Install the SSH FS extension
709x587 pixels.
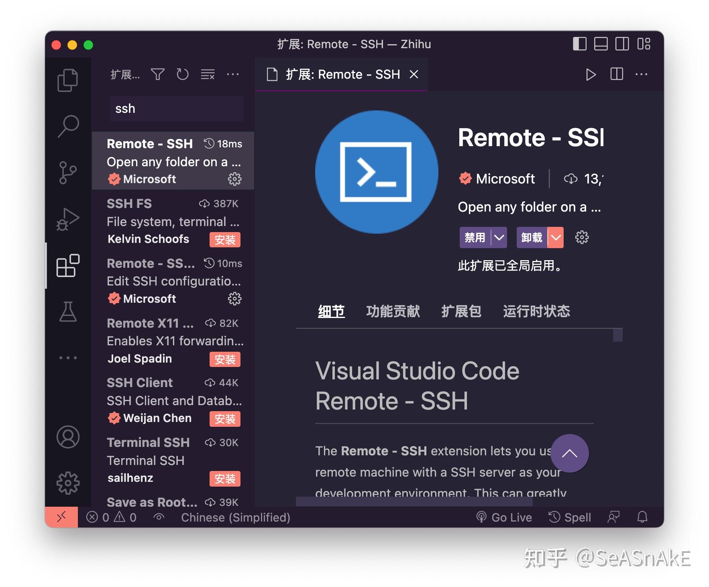[x=225, y=240]
